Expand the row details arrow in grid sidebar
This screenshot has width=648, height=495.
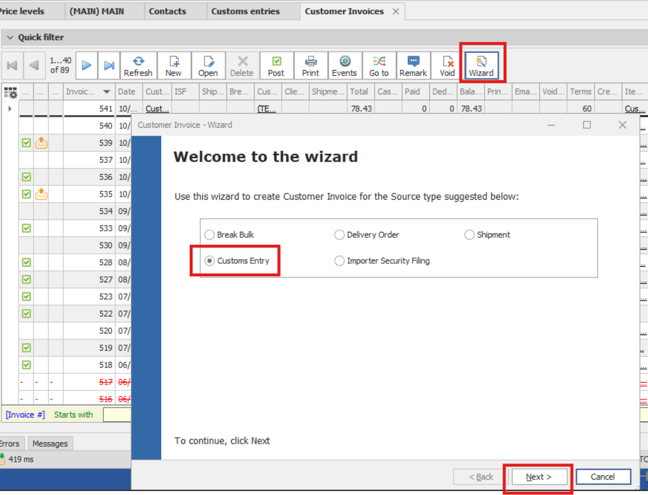(x=11, y=108)
